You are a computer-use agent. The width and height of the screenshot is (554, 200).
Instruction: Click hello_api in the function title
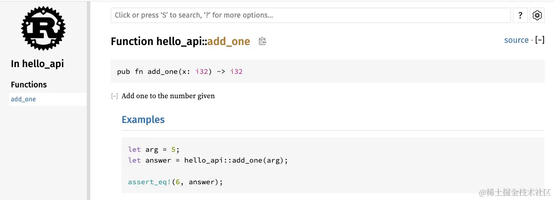click(x=177, y=41)
